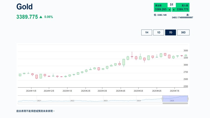Click the last green candlestick on the chart
210x118 pixels.
186,55
